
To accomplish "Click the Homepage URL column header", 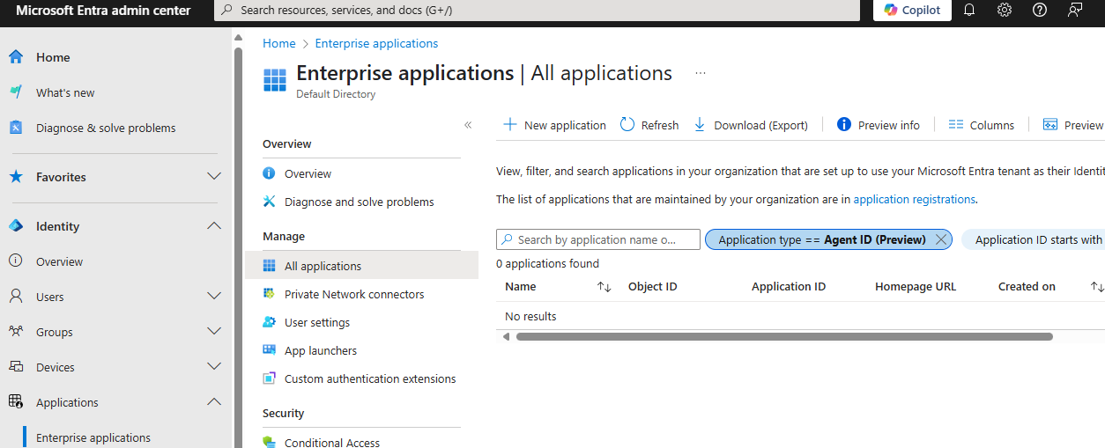I will pos(916,287).
